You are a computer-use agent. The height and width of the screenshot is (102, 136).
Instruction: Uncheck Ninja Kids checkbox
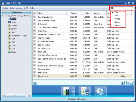point(34,51)
